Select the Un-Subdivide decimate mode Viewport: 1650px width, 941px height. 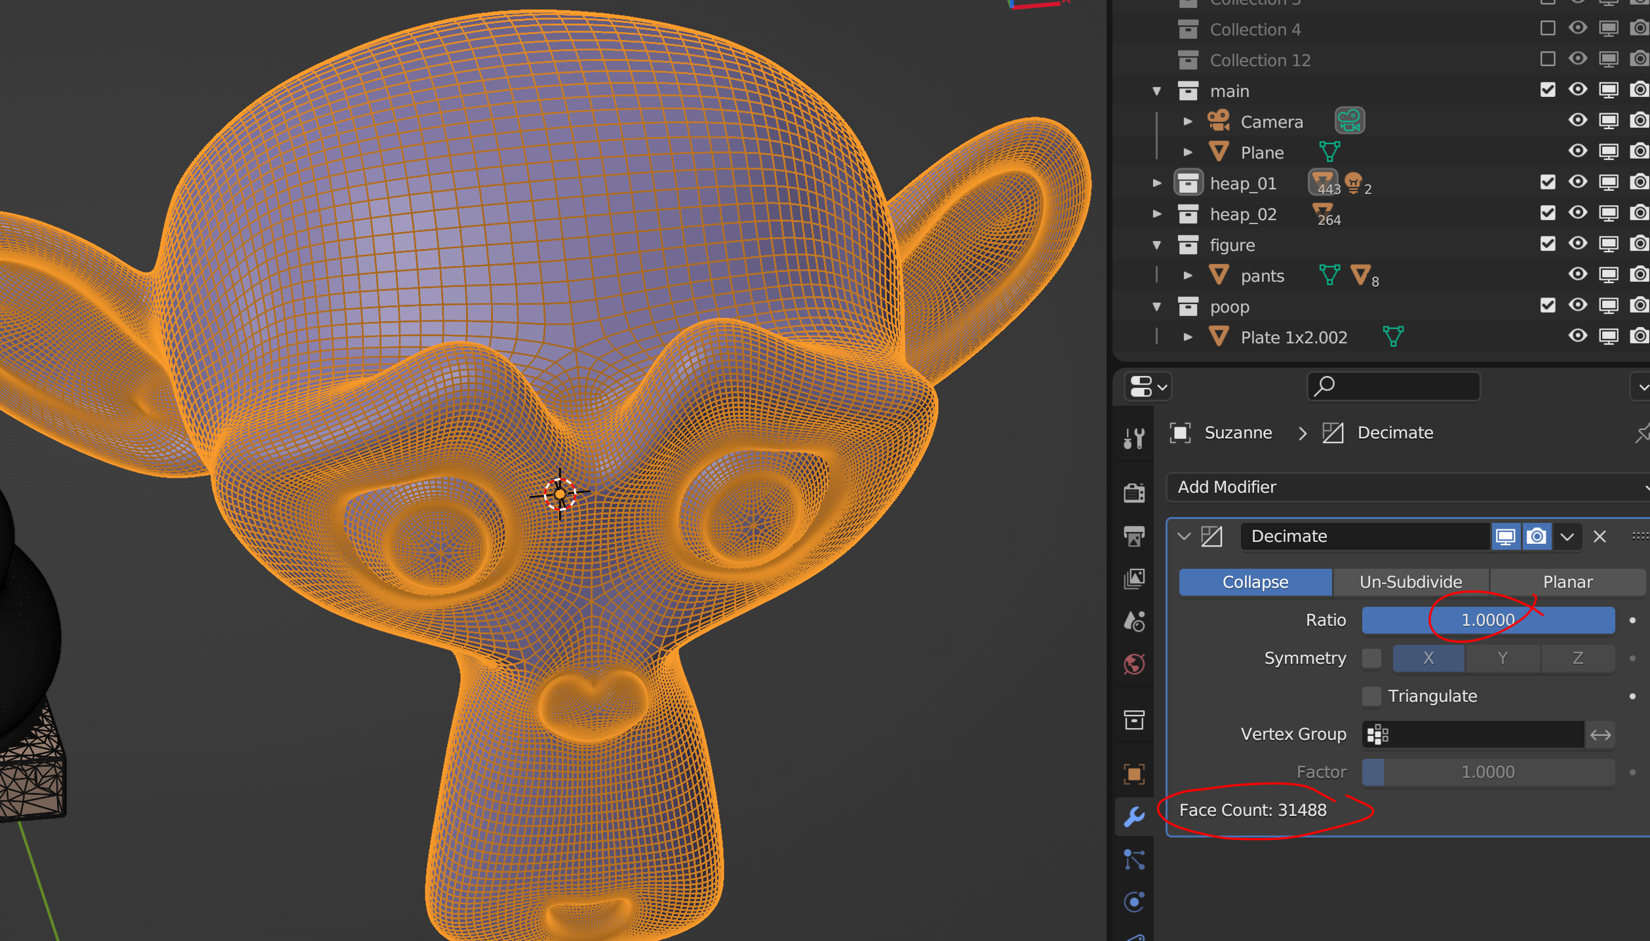(x=1411, y=582)
